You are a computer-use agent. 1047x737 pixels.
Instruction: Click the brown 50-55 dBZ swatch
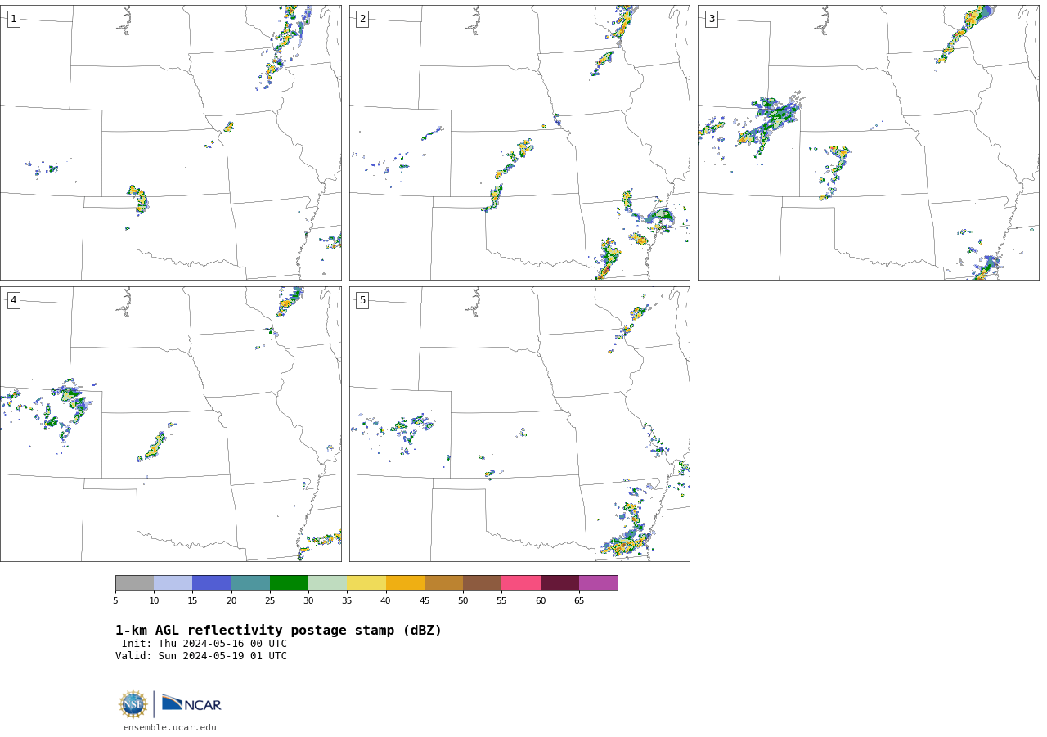tap(482, 583)
